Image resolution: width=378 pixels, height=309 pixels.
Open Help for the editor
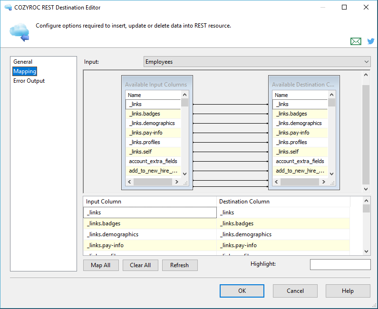coord(348,290)
